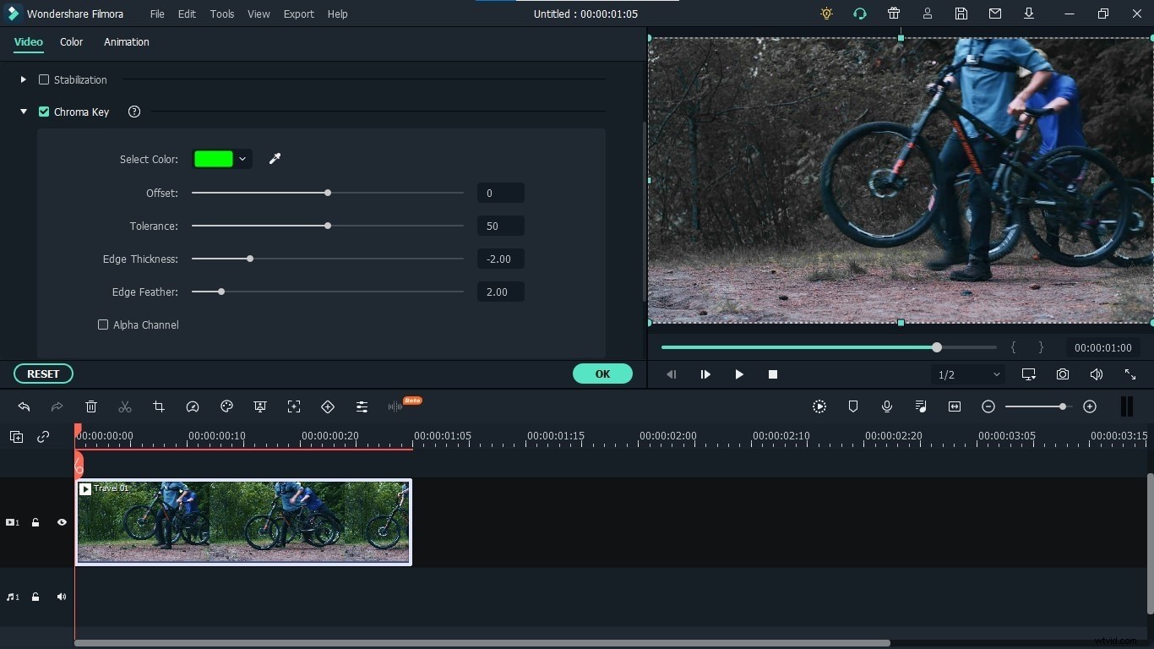
Task: Open the Select Color dropdown
Action: pyautogui.click(x=242, y=159)
